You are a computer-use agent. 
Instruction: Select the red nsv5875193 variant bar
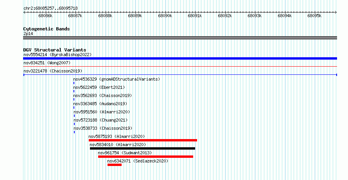[143, 140]
